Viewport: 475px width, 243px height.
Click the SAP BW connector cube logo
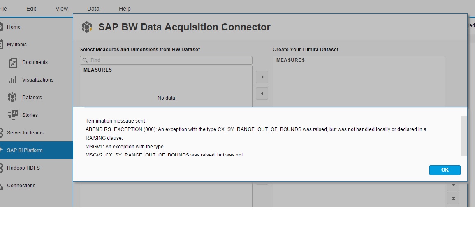87,27
